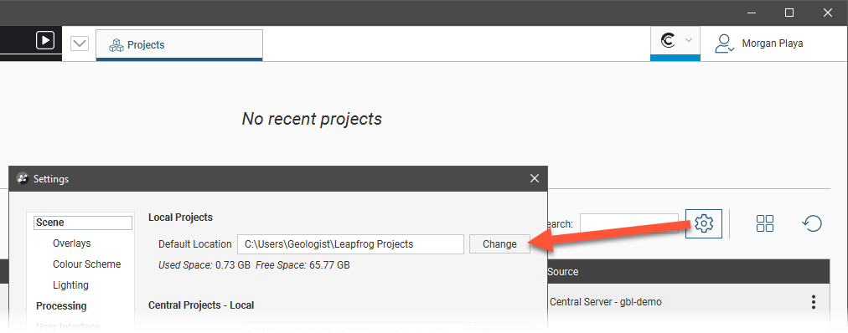Switch to grid thumbnail view
Screen dimensions: 848x333
pyautogui.click(x=765, y=223)
